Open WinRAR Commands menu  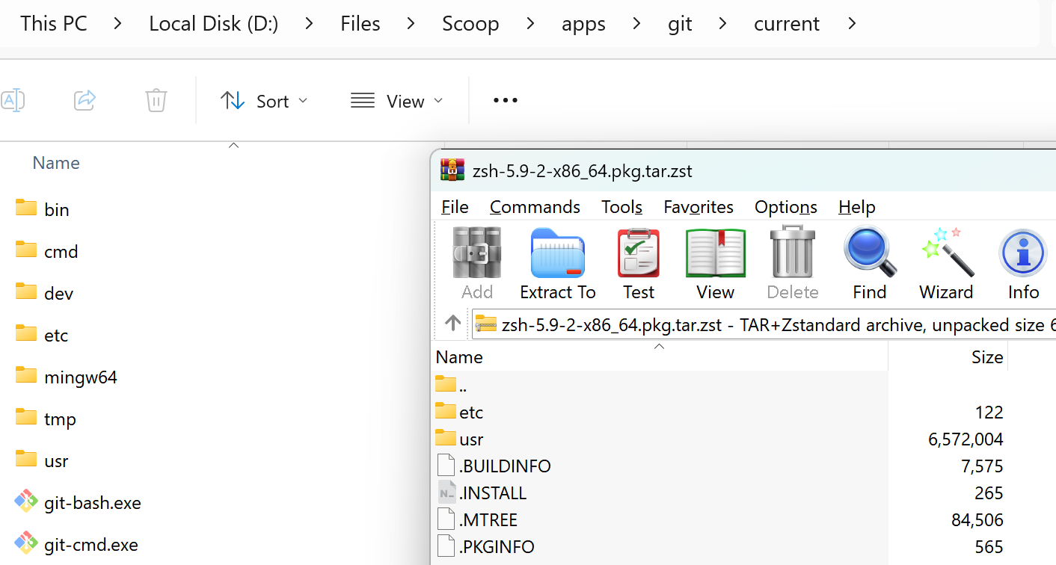coord(535,206)
